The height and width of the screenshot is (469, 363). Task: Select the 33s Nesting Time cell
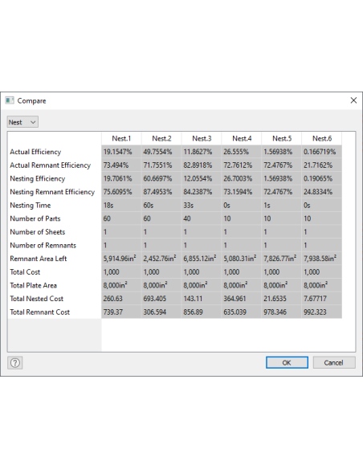(x=202, y=206)
